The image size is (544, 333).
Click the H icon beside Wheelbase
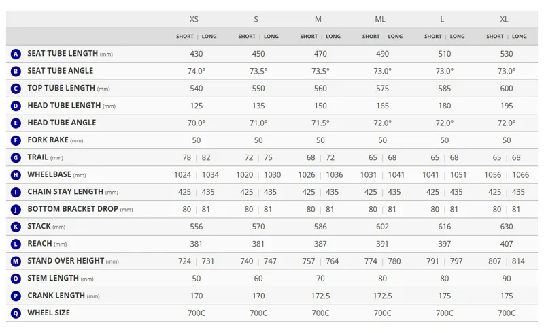(16, 175)
